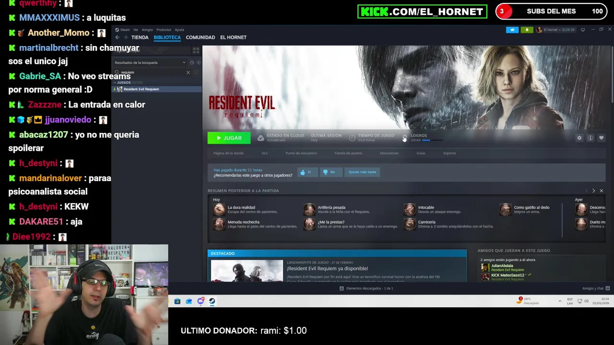The width and height of the screenshot is (614, 345).
Task: Open the EL HORNET profile tab
Action: [233, 37]
